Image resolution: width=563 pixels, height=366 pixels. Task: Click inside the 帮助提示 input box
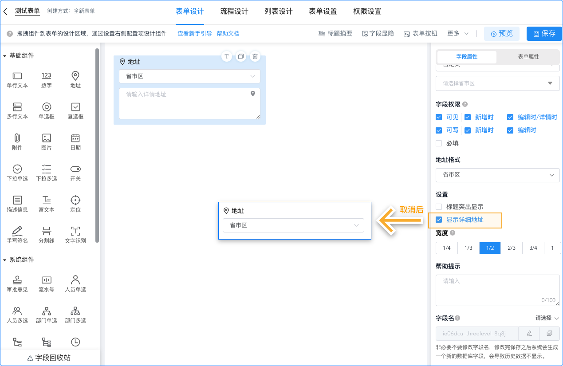[497, 288]
